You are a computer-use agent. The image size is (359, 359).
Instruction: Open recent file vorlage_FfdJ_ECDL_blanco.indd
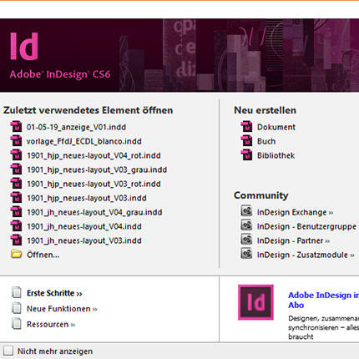84,141
